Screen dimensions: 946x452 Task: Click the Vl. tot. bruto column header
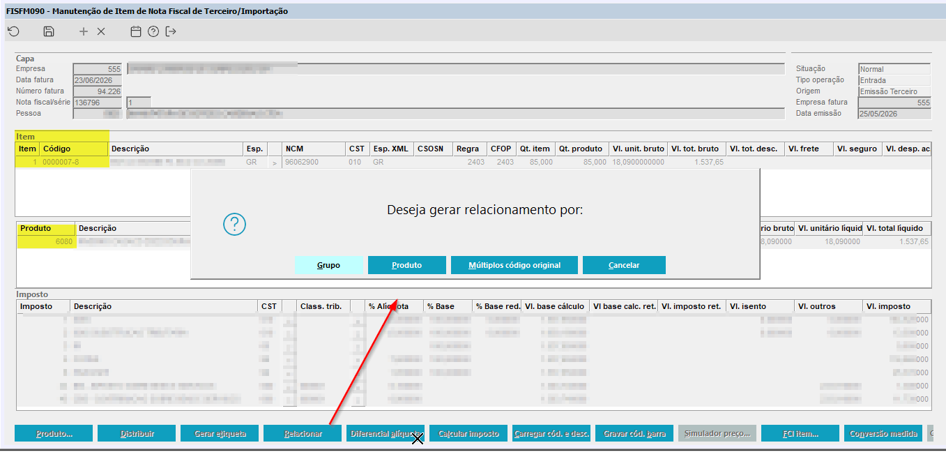[696, 149]
